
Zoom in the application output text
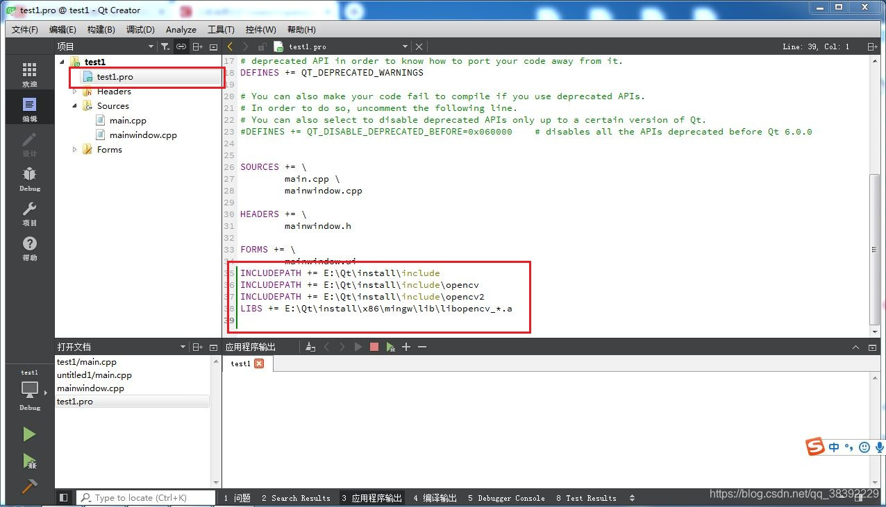point(406,347)
